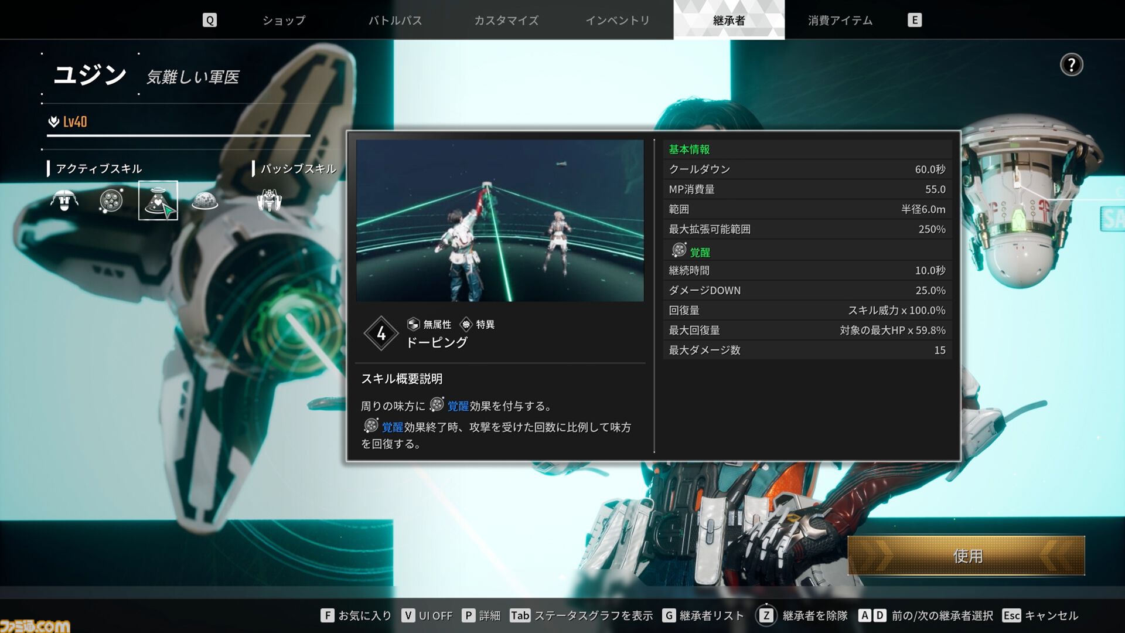1125x633 pixels.
Task: Select the highlighted Doping skill icon
Action: pos(158,200)
